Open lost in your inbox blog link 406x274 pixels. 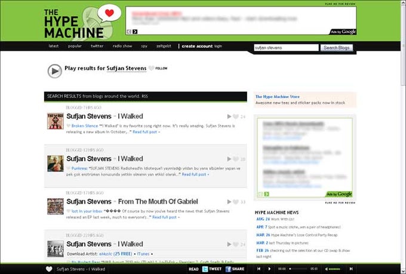coord(87,211)
